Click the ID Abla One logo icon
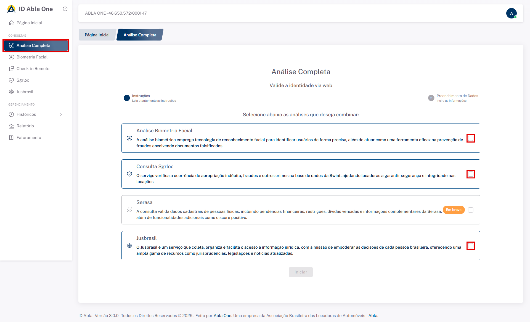The height and width of the screenshot is (322, 530). (11, 9)
